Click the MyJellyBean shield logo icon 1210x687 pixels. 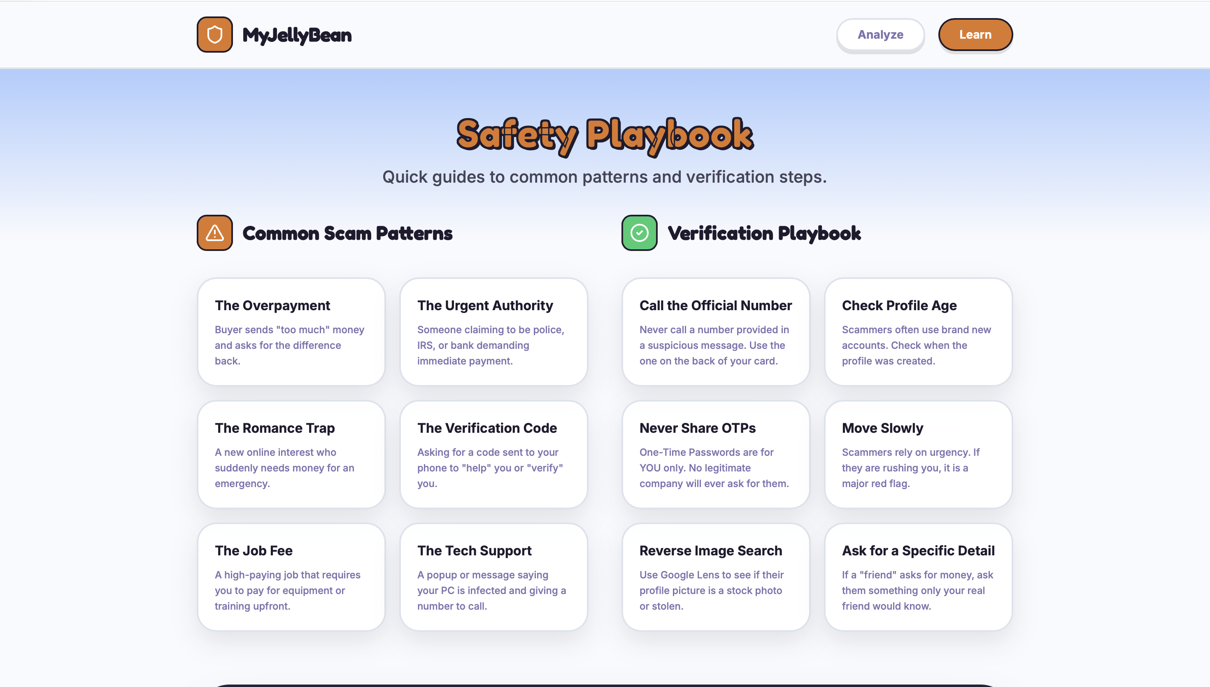pos(214,35)
